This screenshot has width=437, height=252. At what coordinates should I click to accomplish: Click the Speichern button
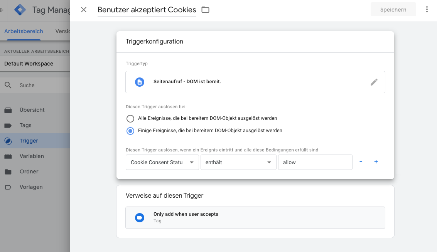coord(393,10)
